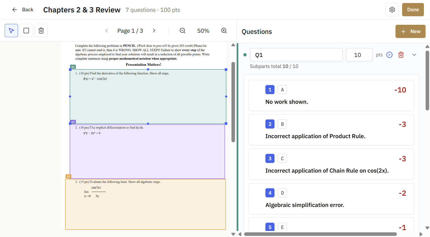The height and width of the screenshot is (237, 430).
Task: Click the questions panel horizontal scrollbar
Action: [x=320, y=234]
